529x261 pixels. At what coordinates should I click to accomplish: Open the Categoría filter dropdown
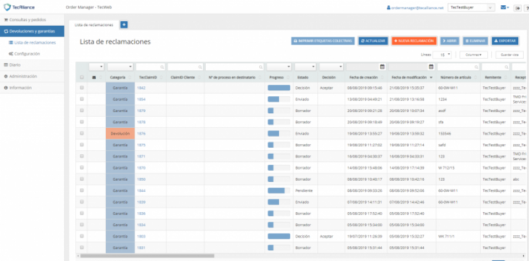pyautogui.click(x=120, y=67)
